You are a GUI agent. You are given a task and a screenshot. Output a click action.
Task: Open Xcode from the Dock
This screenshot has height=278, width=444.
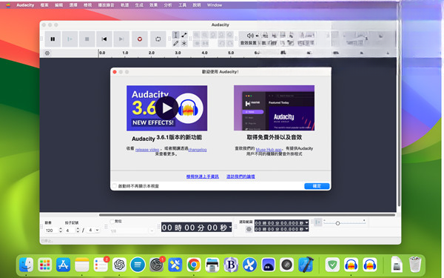click(x=306, y=265)
